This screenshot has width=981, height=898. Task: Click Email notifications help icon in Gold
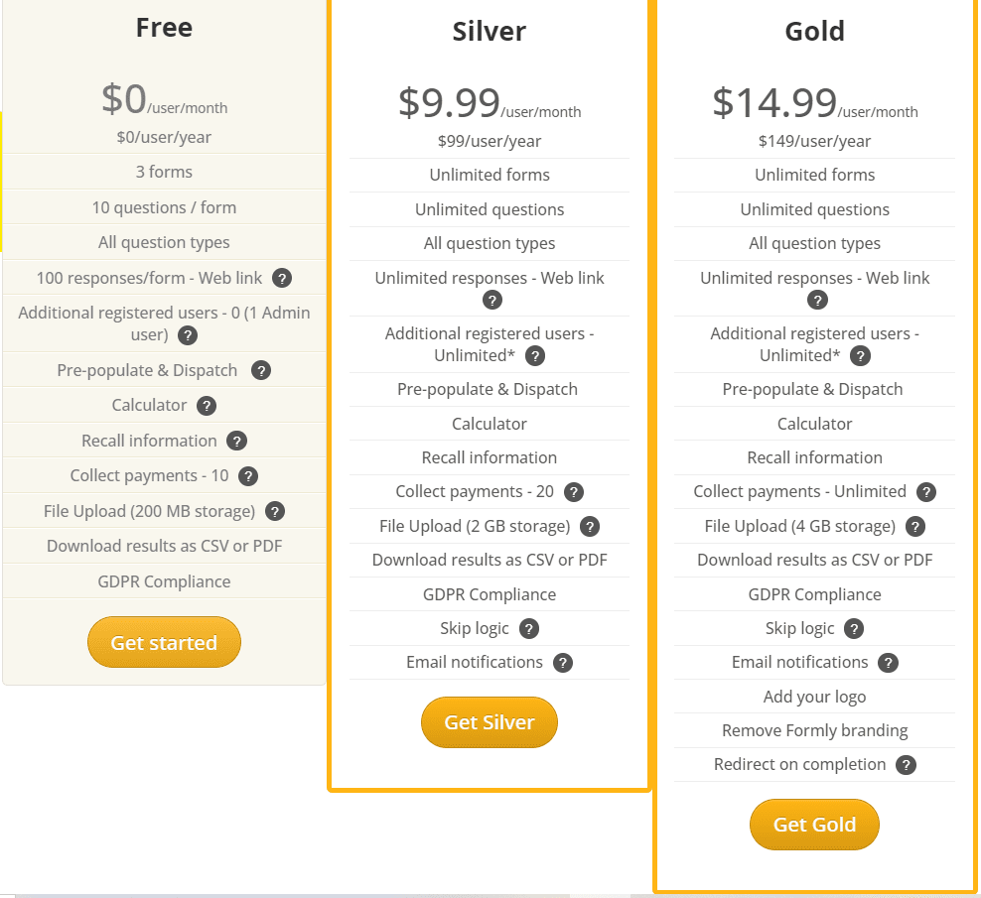(x=889, y=662)
